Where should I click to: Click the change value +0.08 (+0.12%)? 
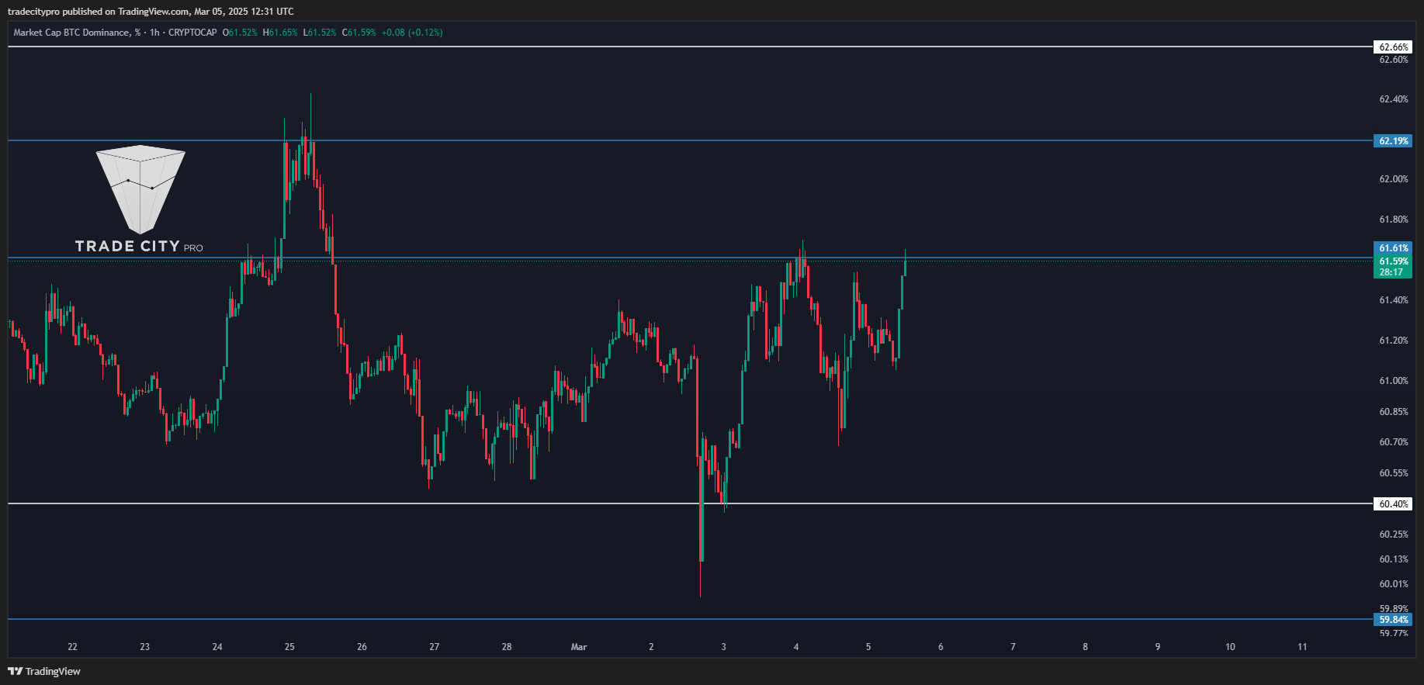tap(412, 33)
